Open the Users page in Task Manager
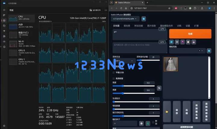 click(x=4, y=36)
